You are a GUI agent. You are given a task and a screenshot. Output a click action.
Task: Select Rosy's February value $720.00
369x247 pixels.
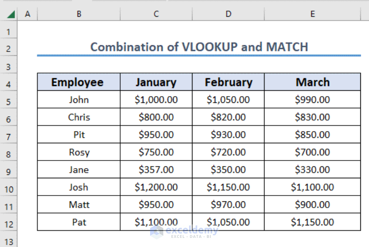tap(228, 152)
